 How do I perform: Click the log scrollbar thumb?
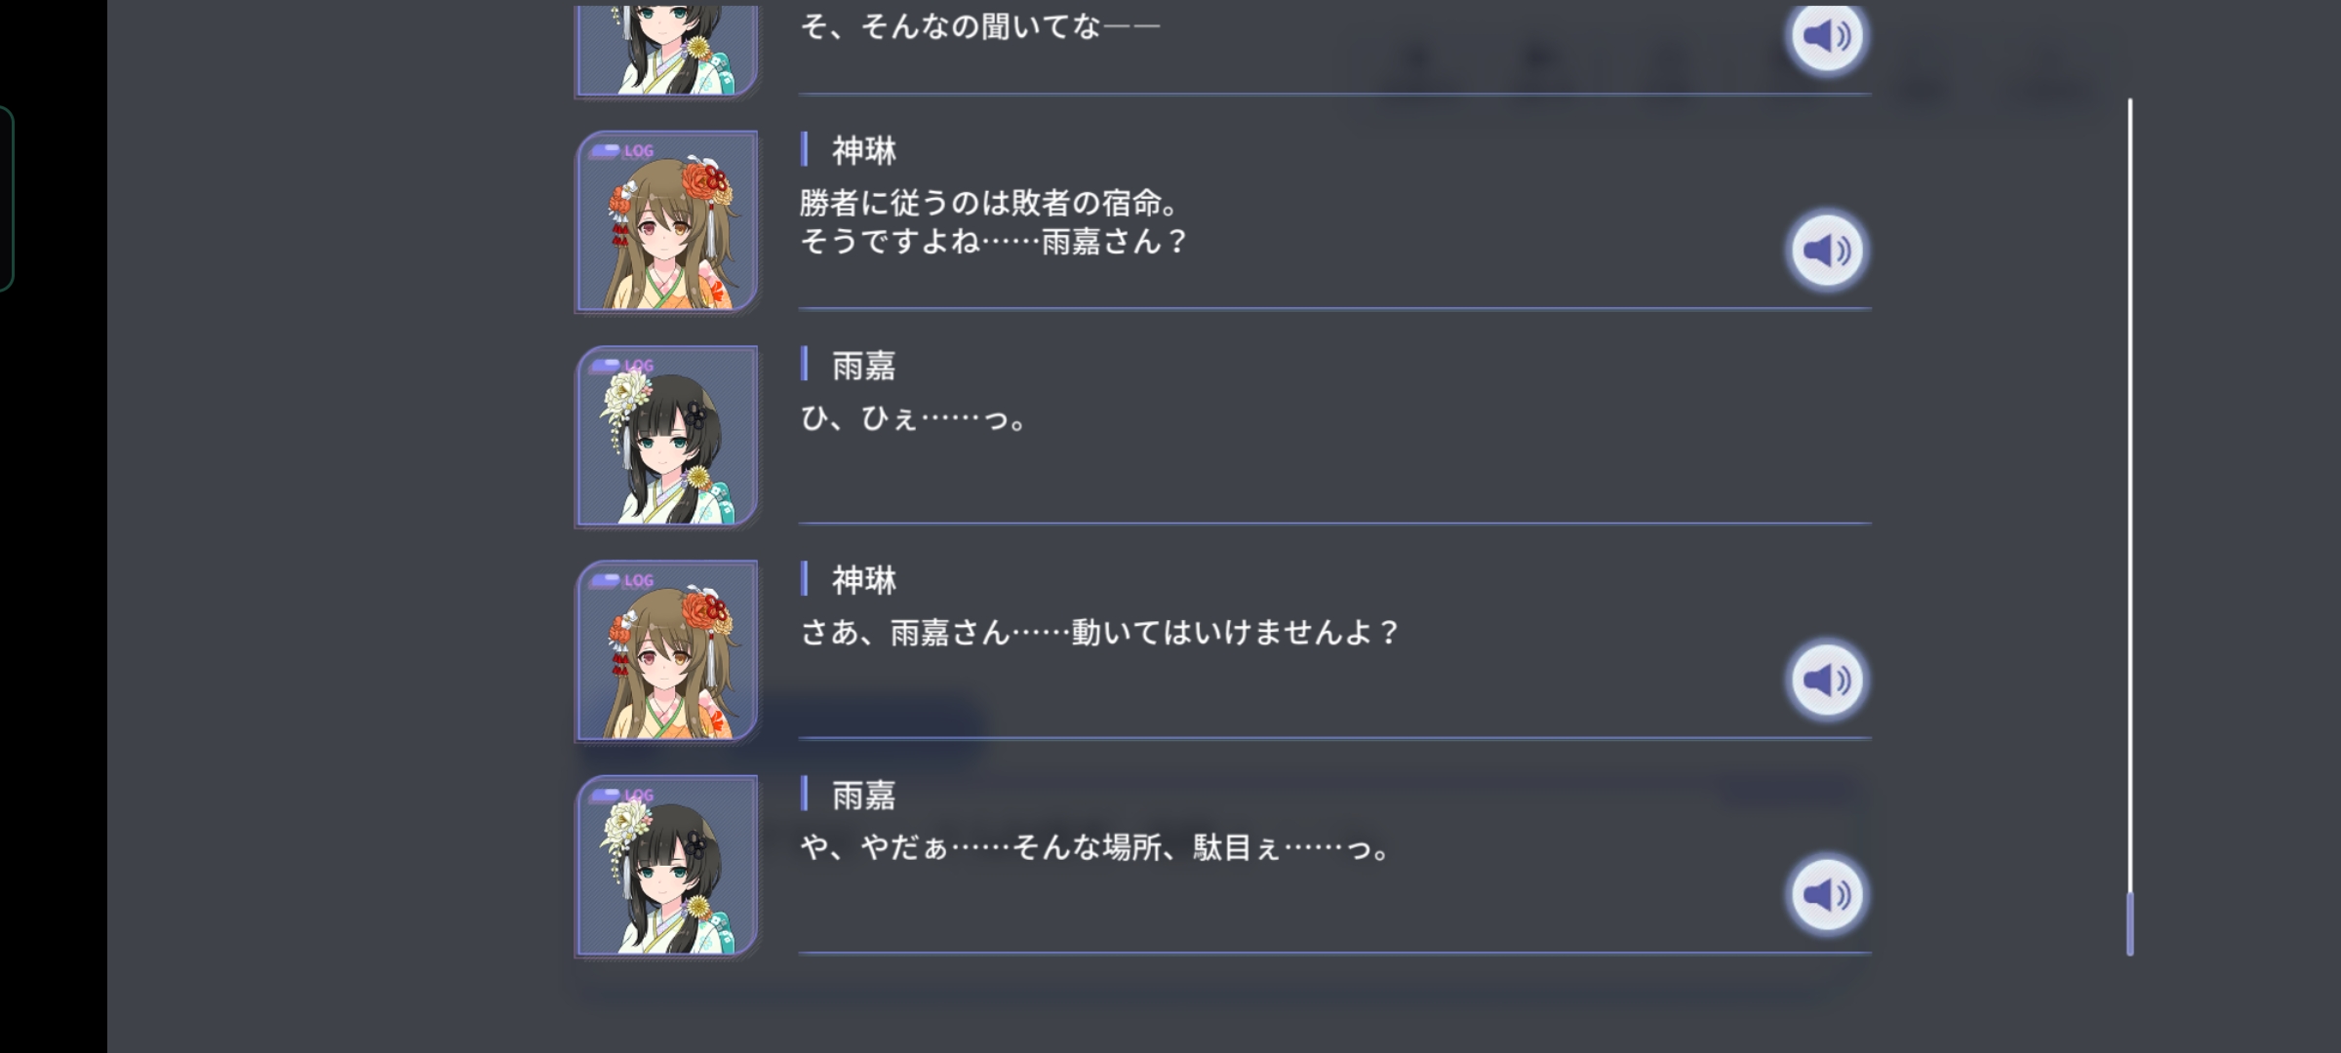click(x=2129, y=923)
